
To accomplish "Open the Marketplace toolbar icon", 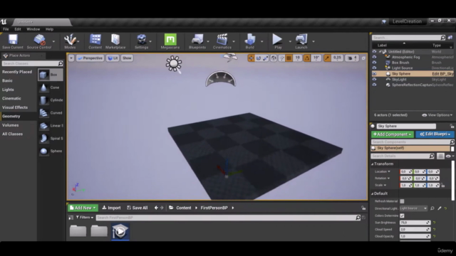I will [115, 41].
